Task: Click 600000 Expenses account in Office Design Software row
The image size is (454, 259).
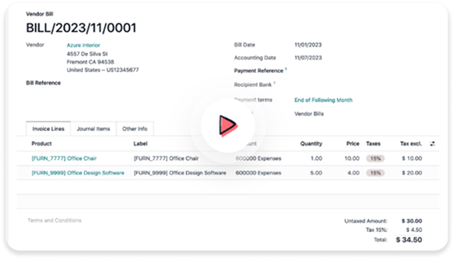Action: (258, 173)
